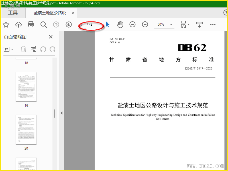This screenshot has width=228, height=171.
Task: Open the more tools ellipsis menu
Action: 213,25
